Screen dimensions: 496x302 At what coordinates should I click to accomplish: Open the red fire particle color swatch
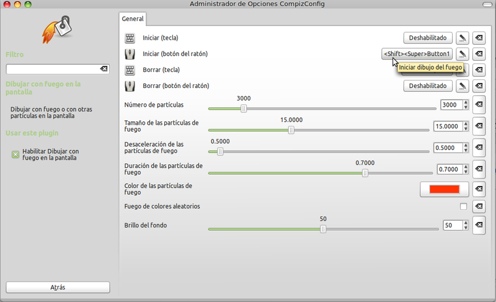point(444,190)
